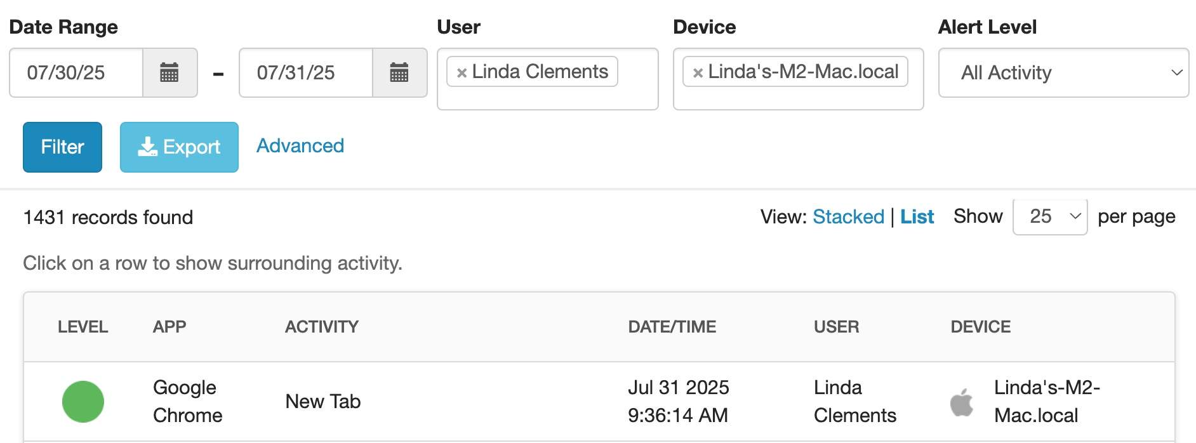1196x443 pixels.
Task: Open the Advanced filter options
Action: tap(300, 146)
